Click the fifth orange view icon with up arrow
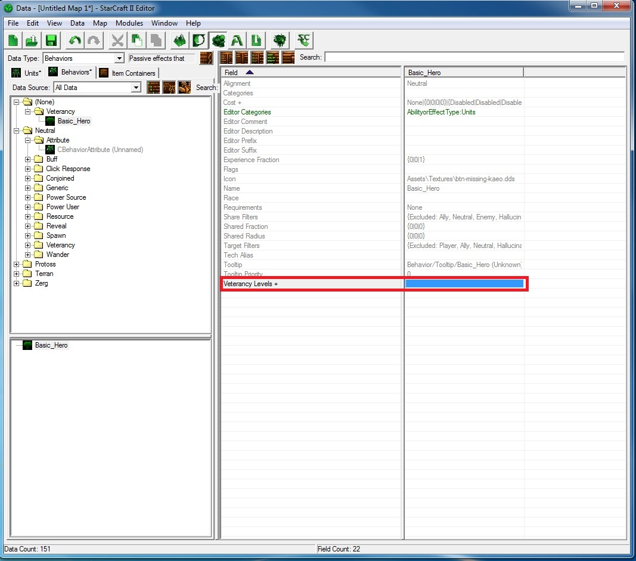 coord(288,58)
